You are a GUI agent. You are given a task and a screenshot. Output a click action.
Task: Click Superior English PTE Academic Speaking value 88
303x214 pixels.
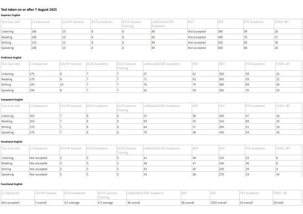coord(246,48)
